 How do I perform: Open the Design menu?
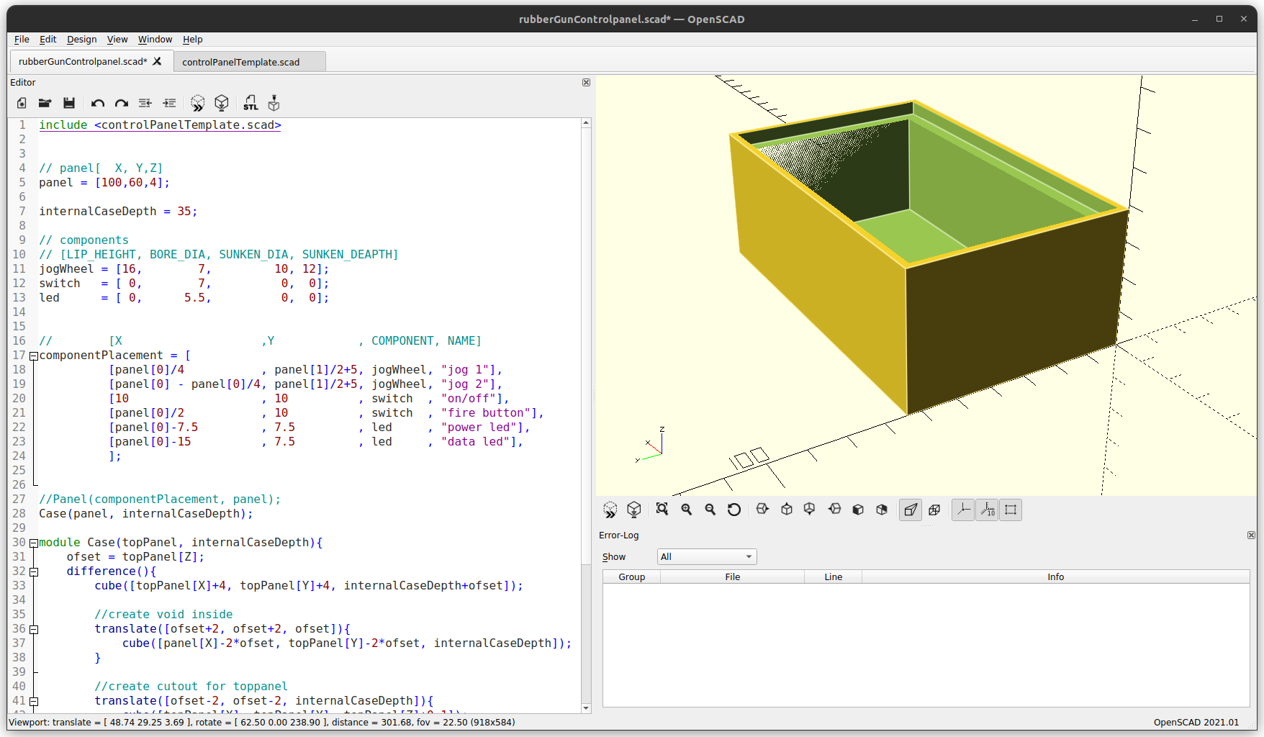coord(81,40)
